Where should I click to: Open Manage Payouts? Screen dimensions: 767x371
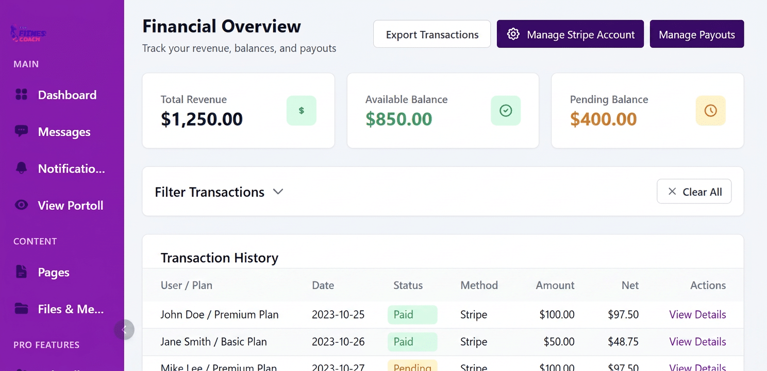(697, 35)
